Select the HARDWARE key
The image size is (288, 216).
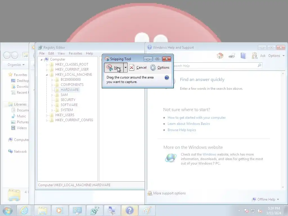coord(70,90)
